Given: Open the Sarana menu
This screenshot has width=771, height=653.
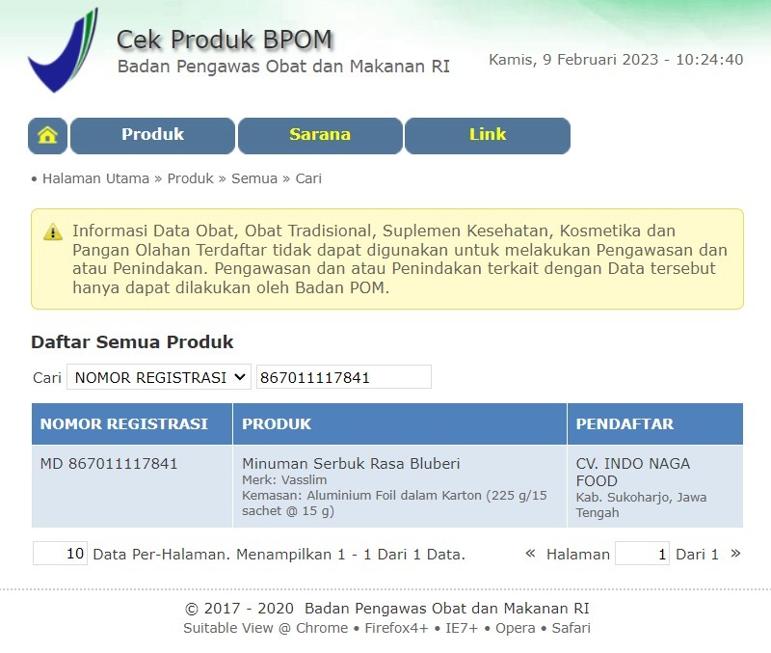Looking at the screenshot, I should tap(319, 135).
